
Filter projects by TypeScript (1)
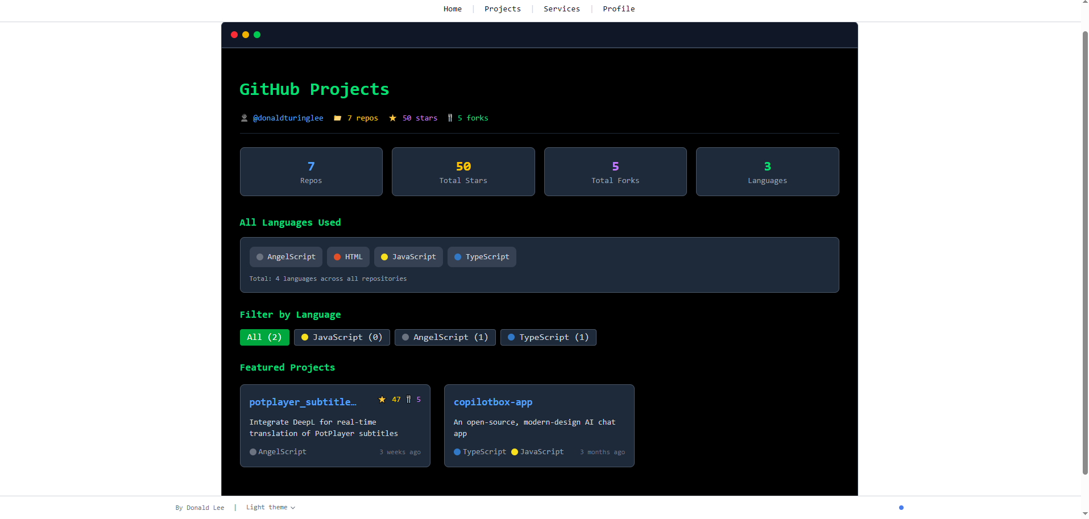[548, 337]
